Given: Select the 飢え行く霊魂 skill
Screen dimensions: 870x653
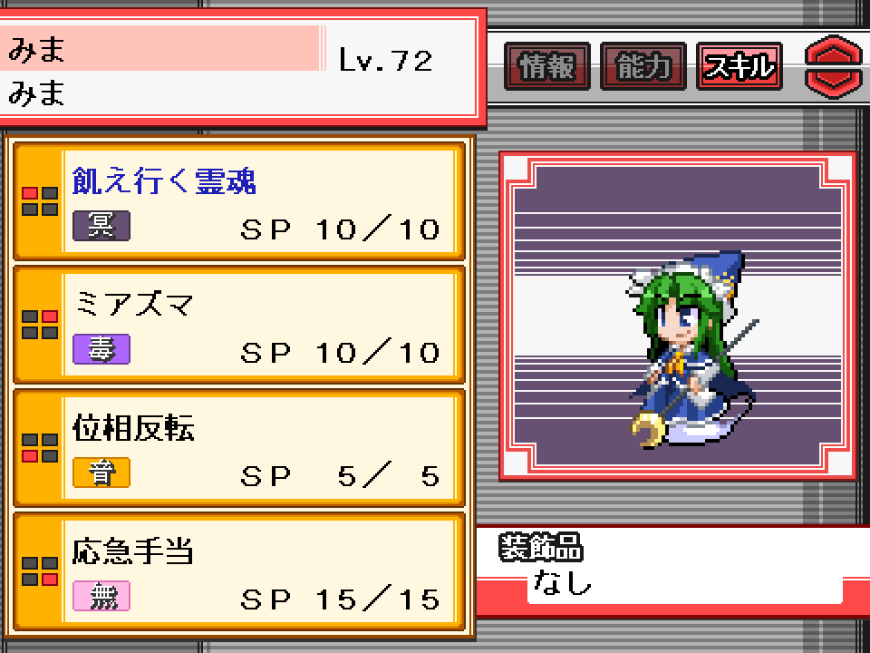Looking at the screenshot, I should [238, 201].
